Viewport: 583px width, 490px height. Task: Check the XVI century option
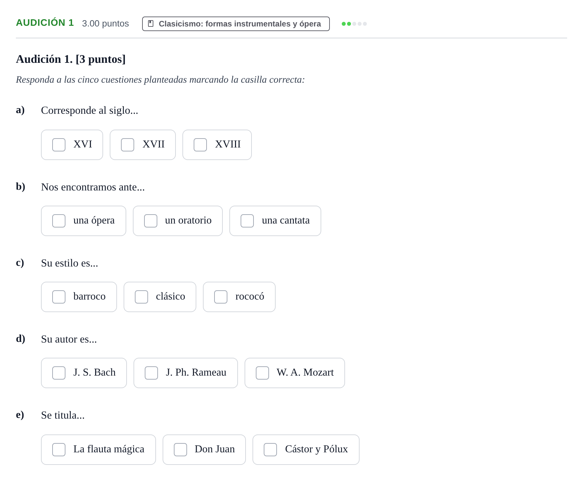[x=59, y=145]
